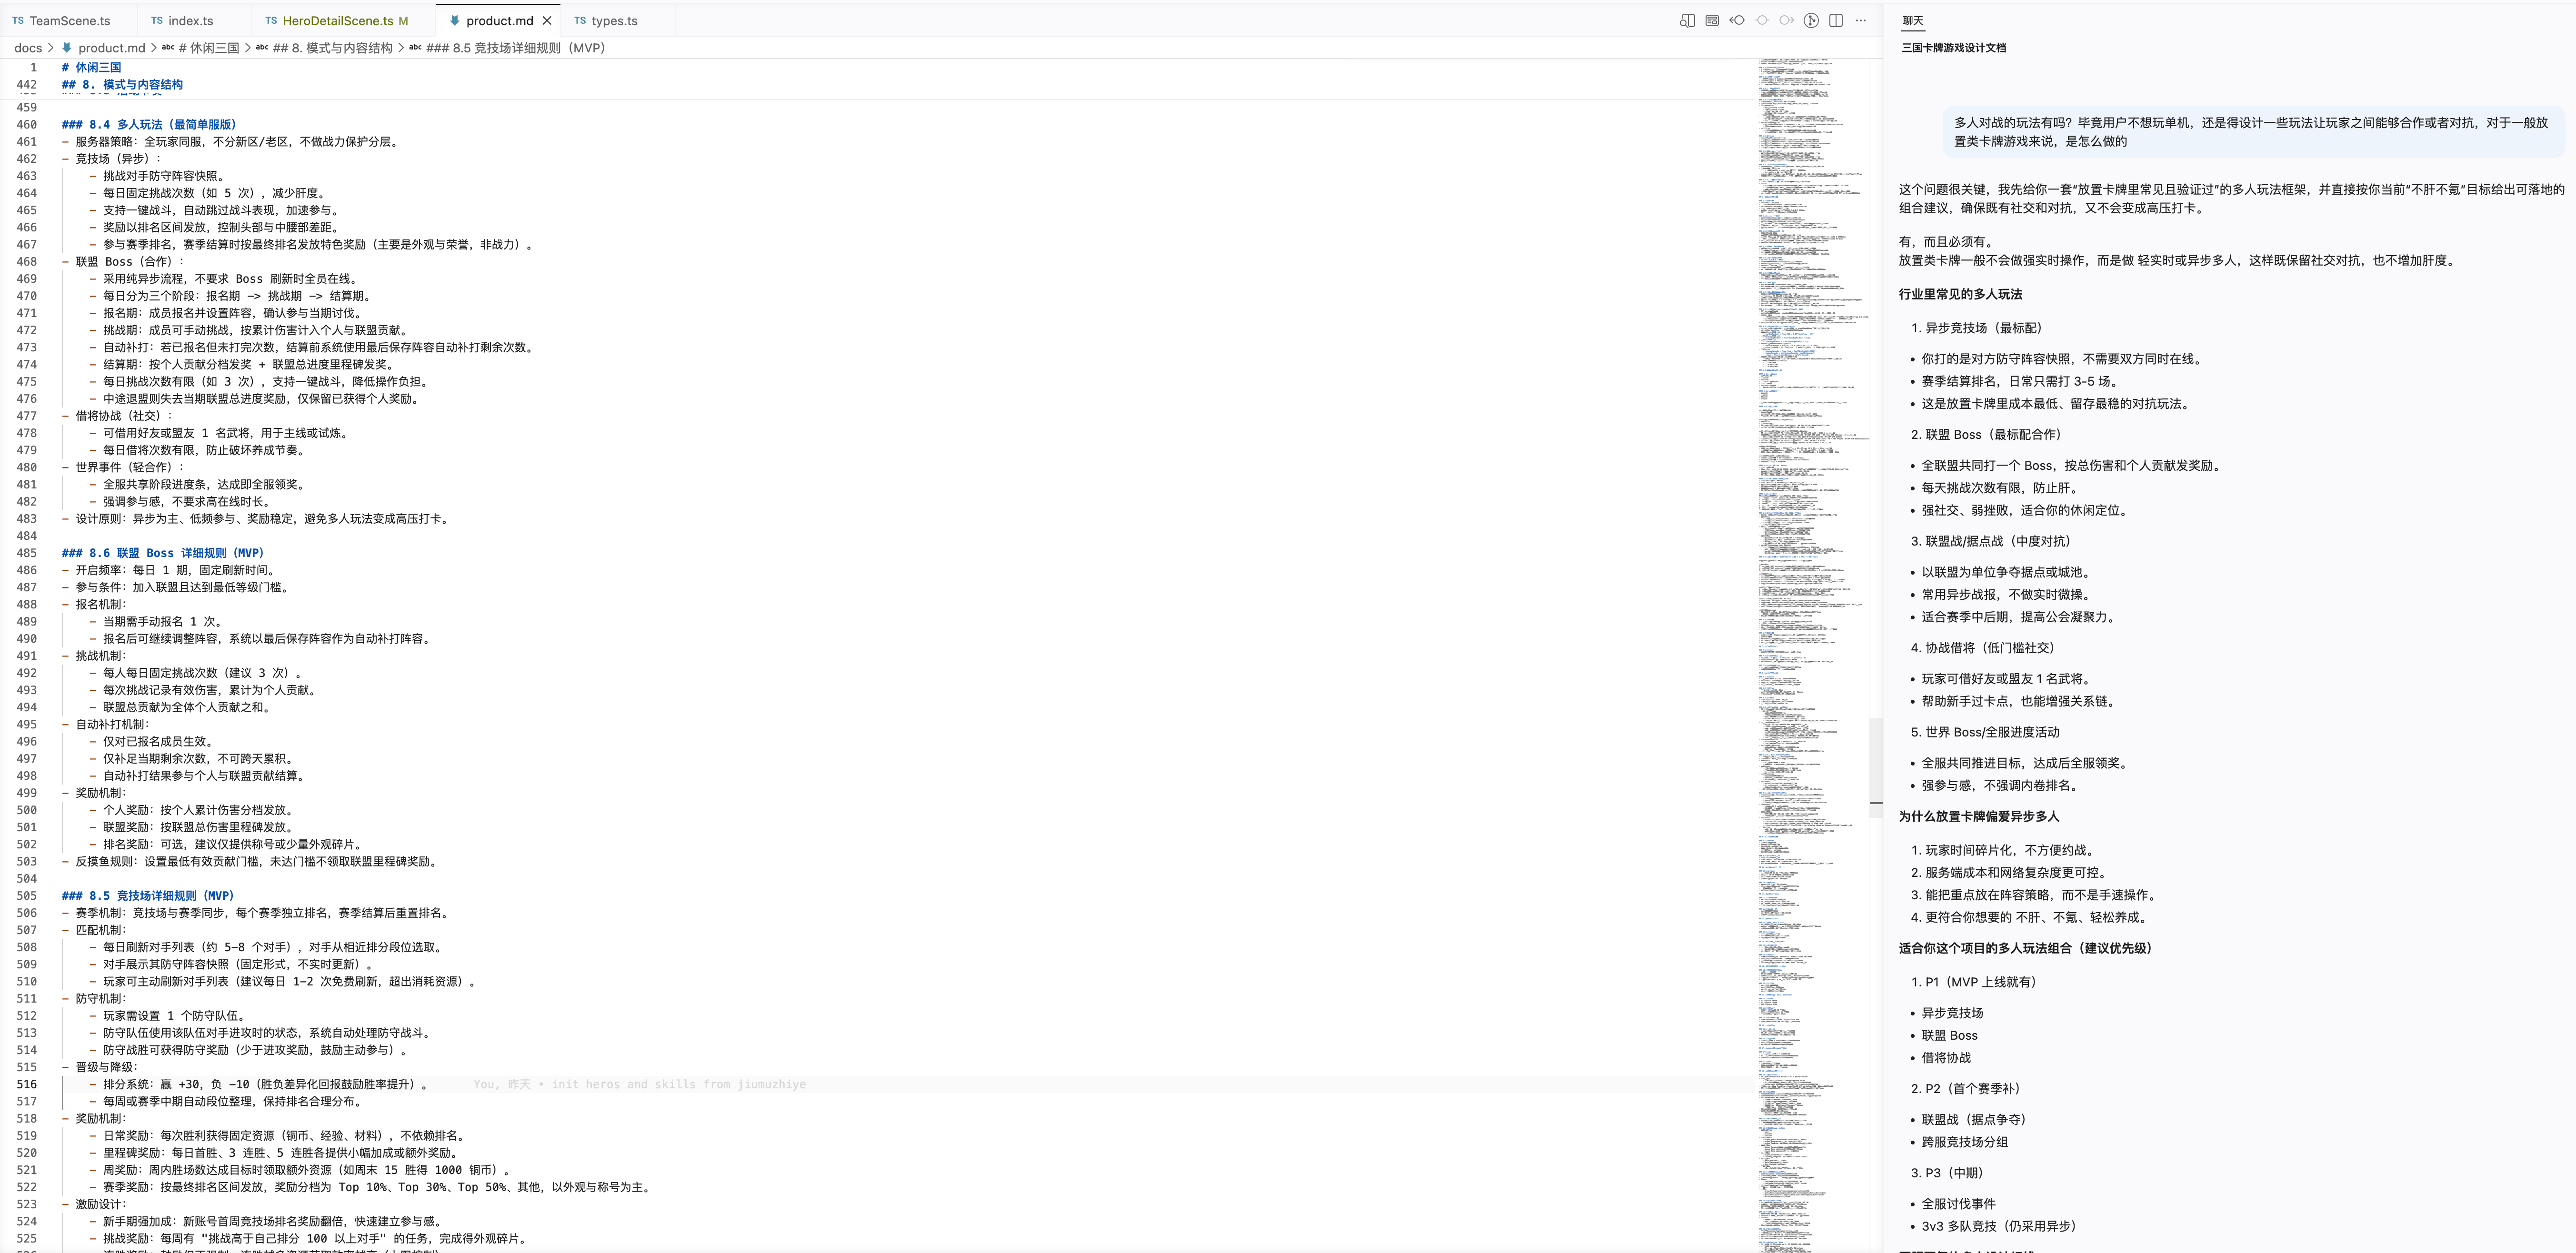Click chat heading '行业里常见的多人玩法'
2576x1253 pixels.
click(x=1960, y=294)
